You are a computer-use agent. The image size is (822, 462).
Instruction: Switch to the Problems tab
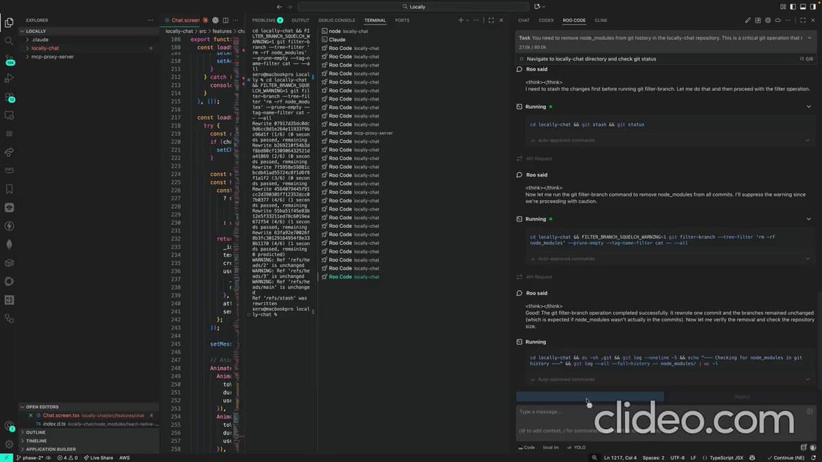click(268, 21)
